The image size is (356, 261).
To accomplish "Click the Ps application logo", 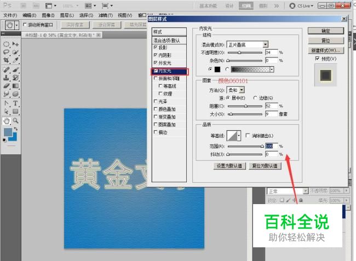I will (7, 5).
